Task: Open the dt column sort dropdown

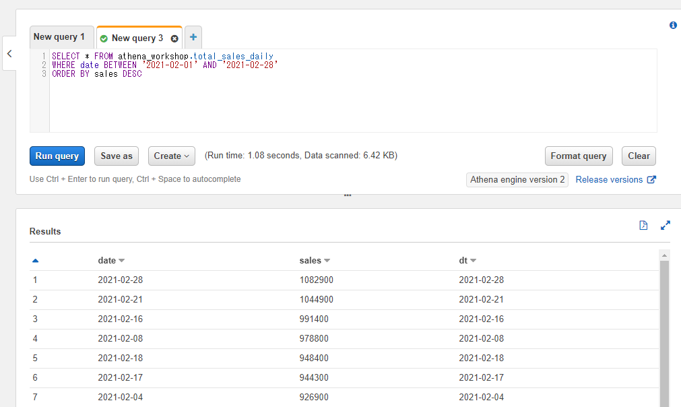Action: (x=474, y=261)
